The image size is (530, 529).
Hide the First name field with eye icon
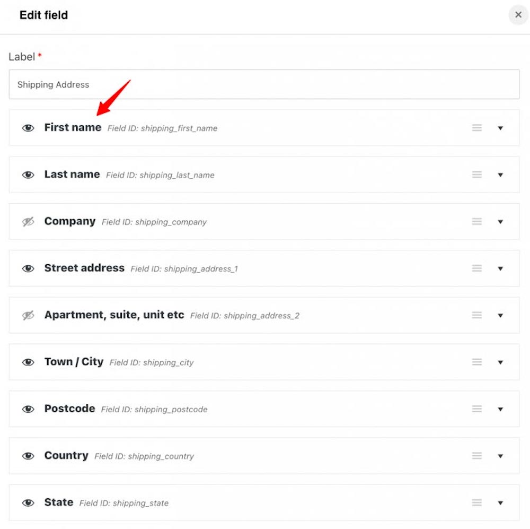tap(28, 128)
